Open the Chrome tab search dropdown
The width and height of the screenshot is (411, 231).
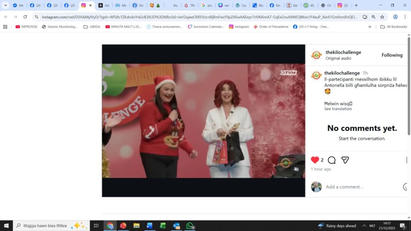coord(6,6)
